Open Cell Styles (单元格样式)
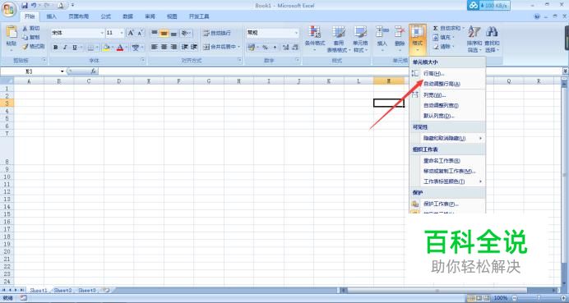The height and width of the screenshot is (303, 569). click(x=360, y=39)
